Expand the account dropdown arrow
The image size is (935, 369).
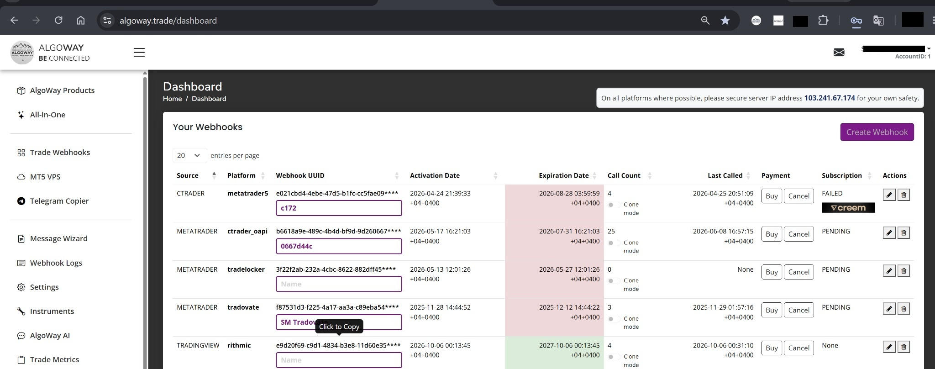(929, 49)
